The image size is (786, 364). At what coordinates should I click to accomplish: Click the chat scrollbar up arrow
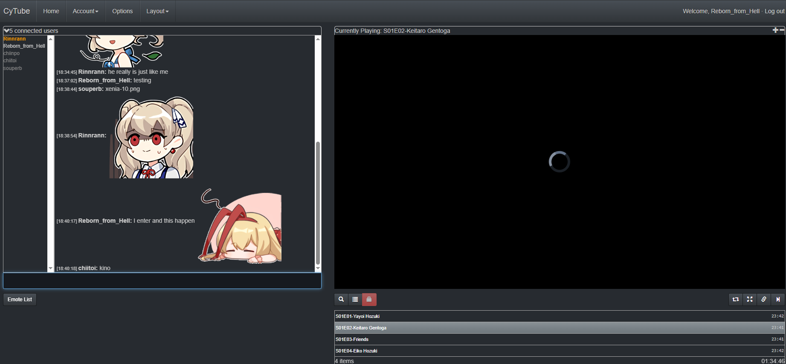click(x=318, y=39)
